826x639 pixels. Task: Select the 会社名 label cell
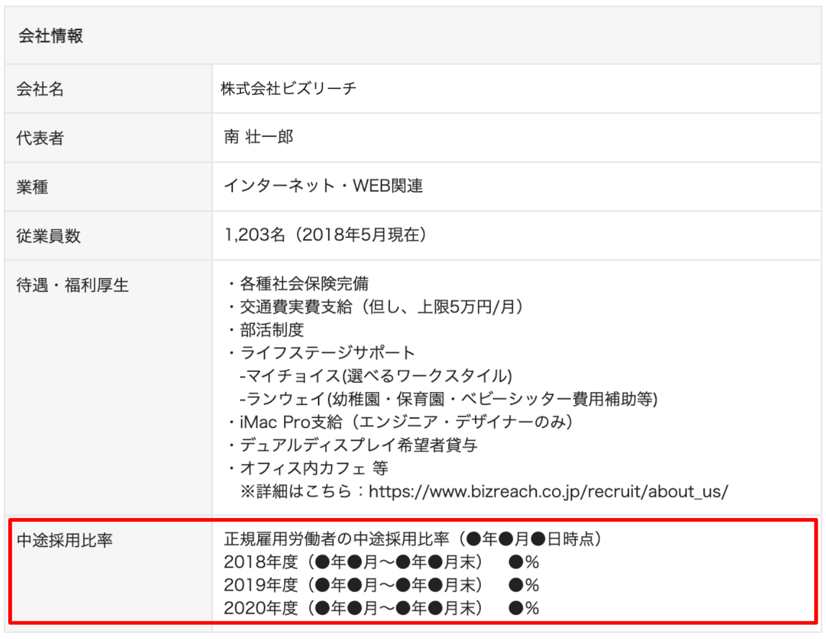tap(108, 89)
